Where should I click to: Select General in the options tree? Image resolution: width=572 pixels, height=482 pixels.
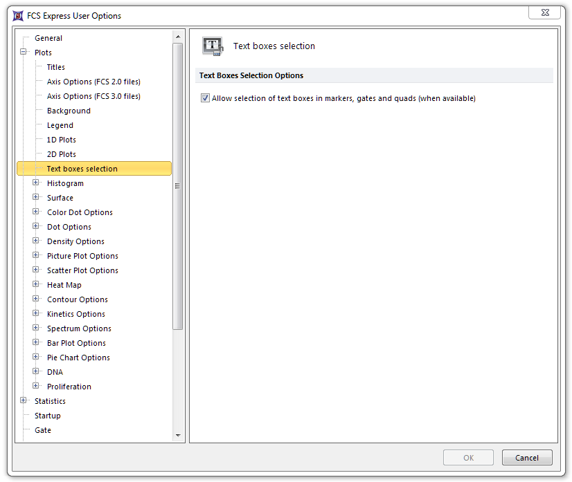pos(48,38)
